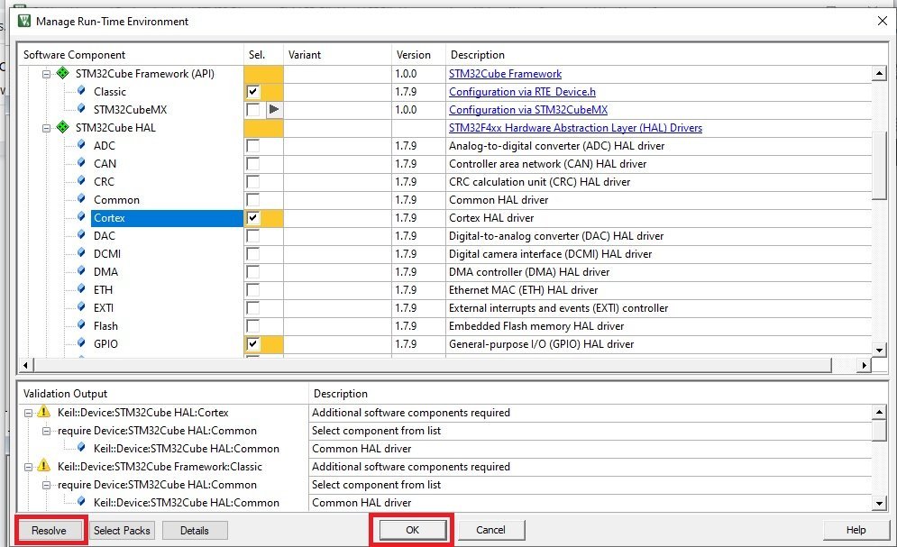Click the component icon beside DCMI
The height and width of the screenshot is (547, 897).
[x=81, y=252]
